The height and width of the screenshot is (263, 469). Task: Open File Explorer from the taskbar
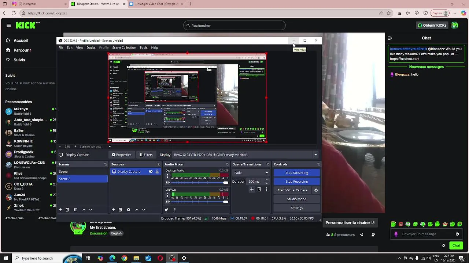[x=136, y=258]
